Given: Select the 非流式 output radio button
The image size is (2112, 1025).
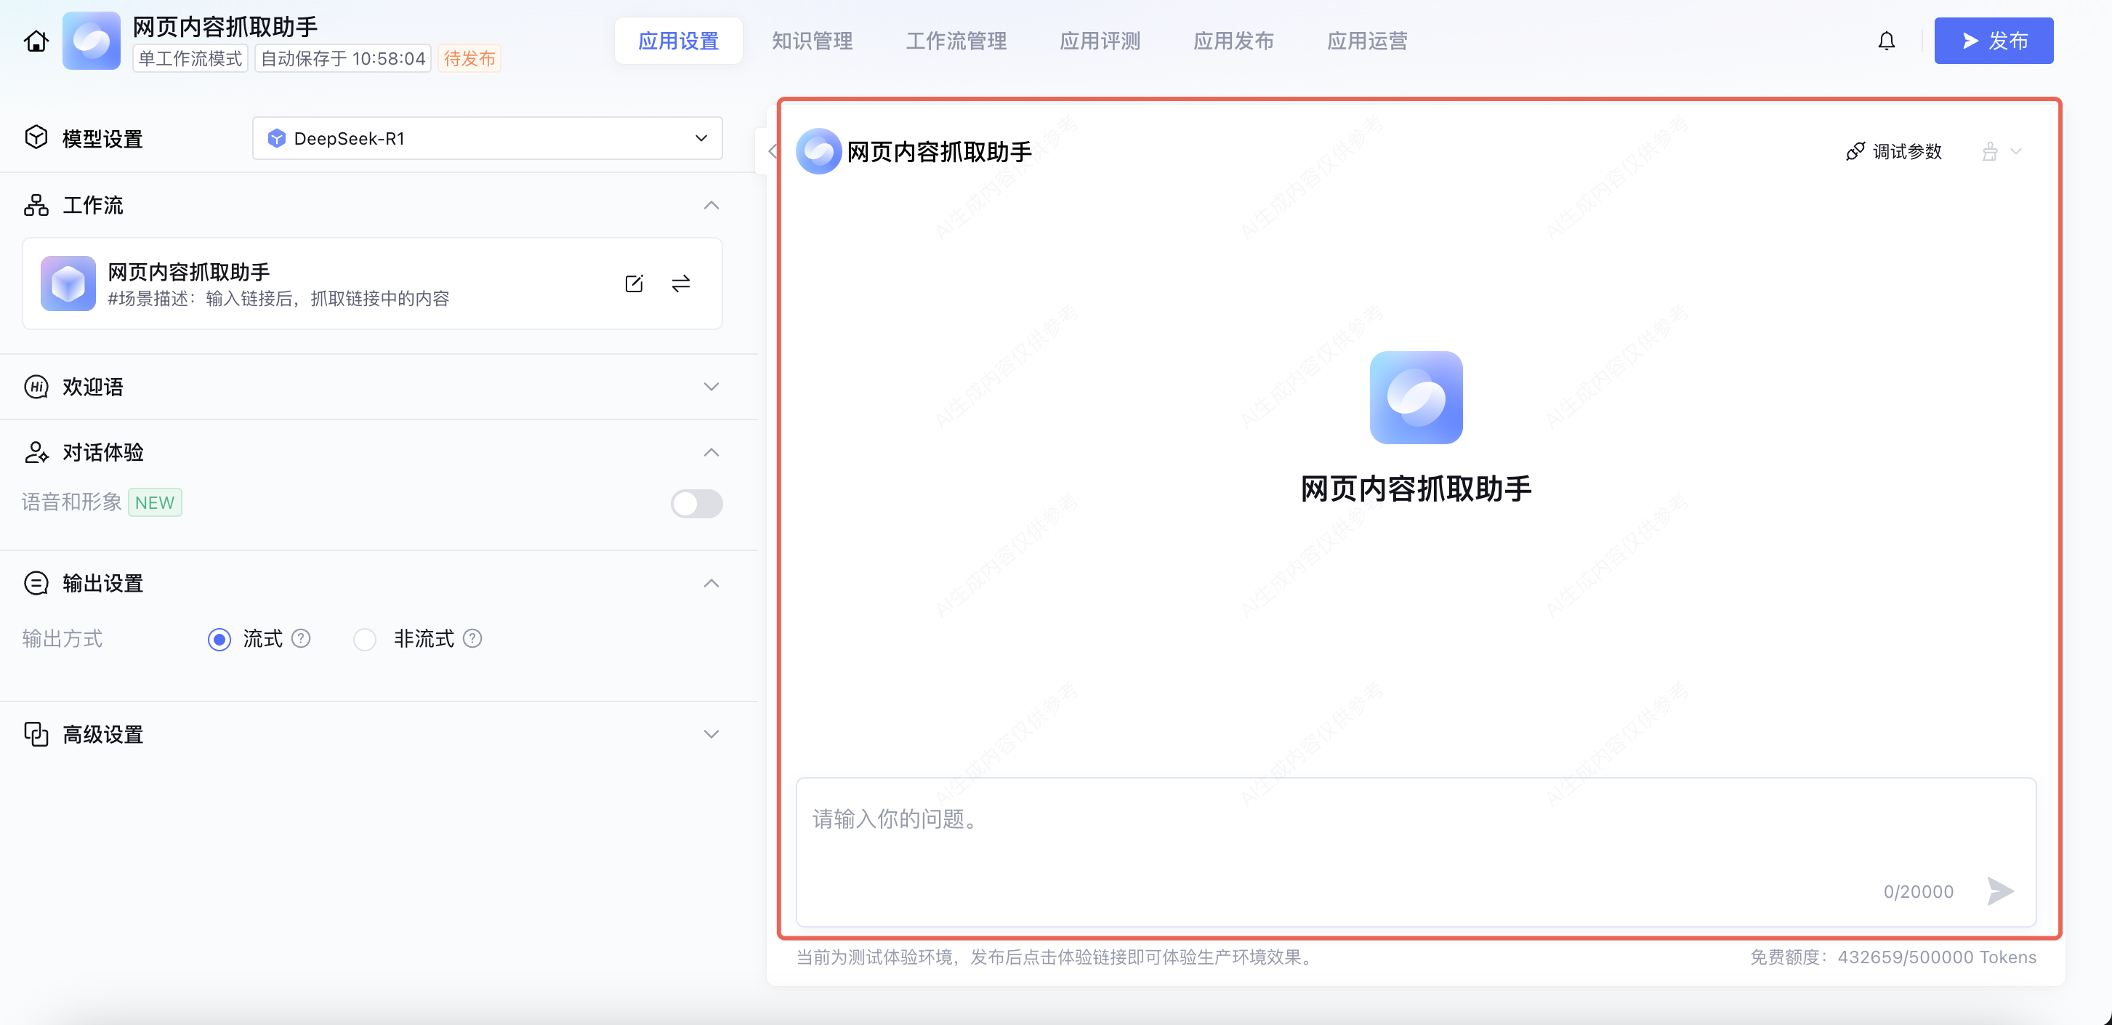Looking at the screenshot, I should click(x=365, y=639).
